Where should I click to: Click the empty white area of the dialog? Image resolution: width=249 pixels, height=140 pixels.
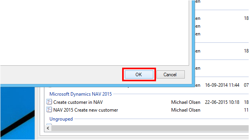coord(95,33)
